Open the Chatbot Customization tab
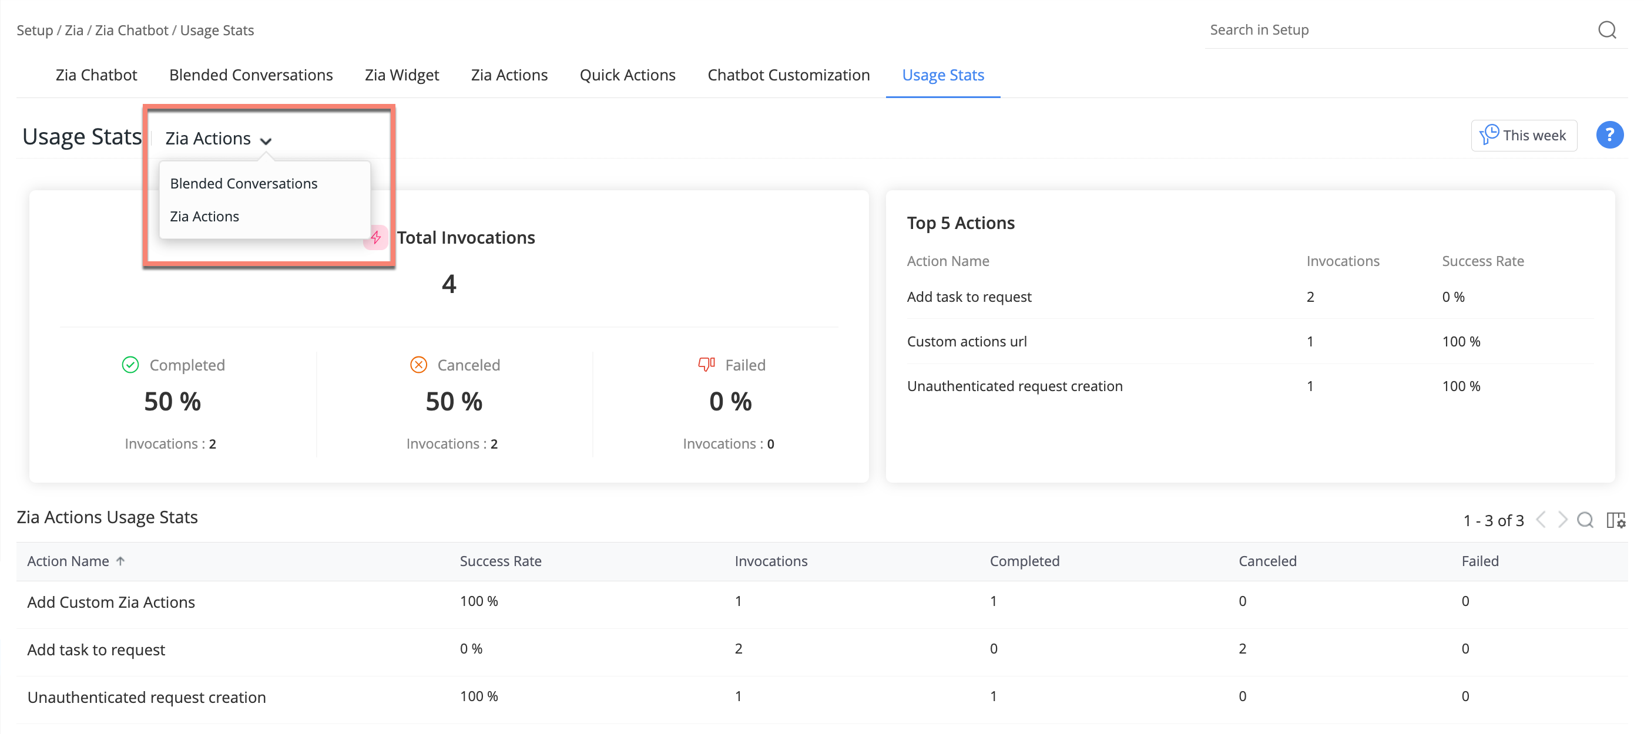Image resolution: width=1644 pixels, height=734 pixels. click(x=788, y=75)
